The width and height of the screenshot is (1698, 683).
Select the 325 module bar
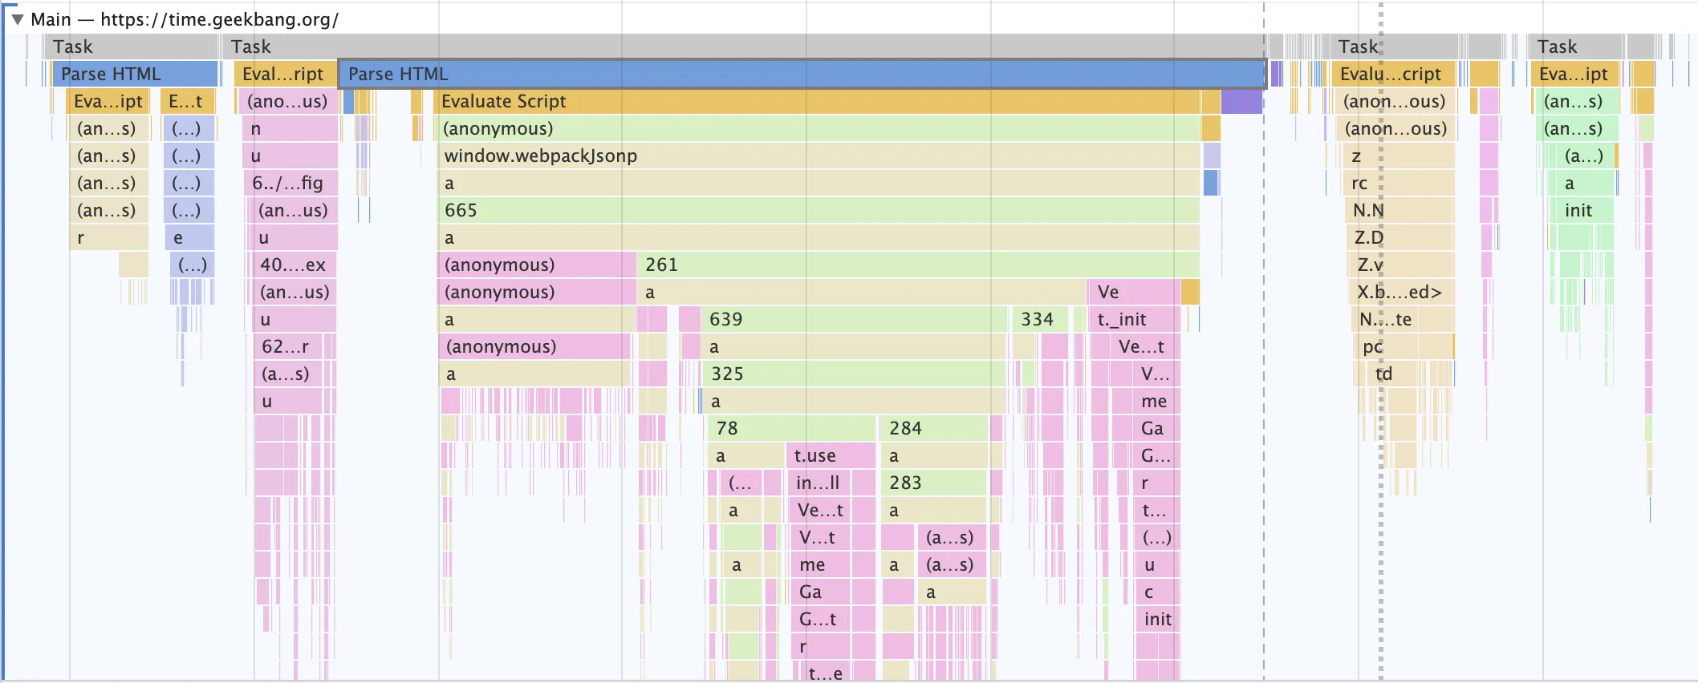[854, 374]
